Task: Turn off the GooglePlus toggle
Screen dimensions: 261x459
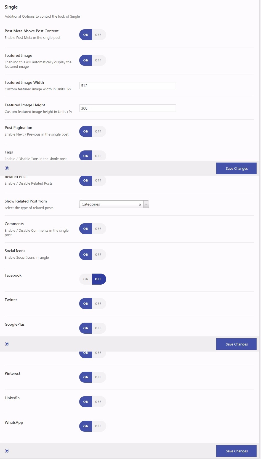Action: pos(98,328)
